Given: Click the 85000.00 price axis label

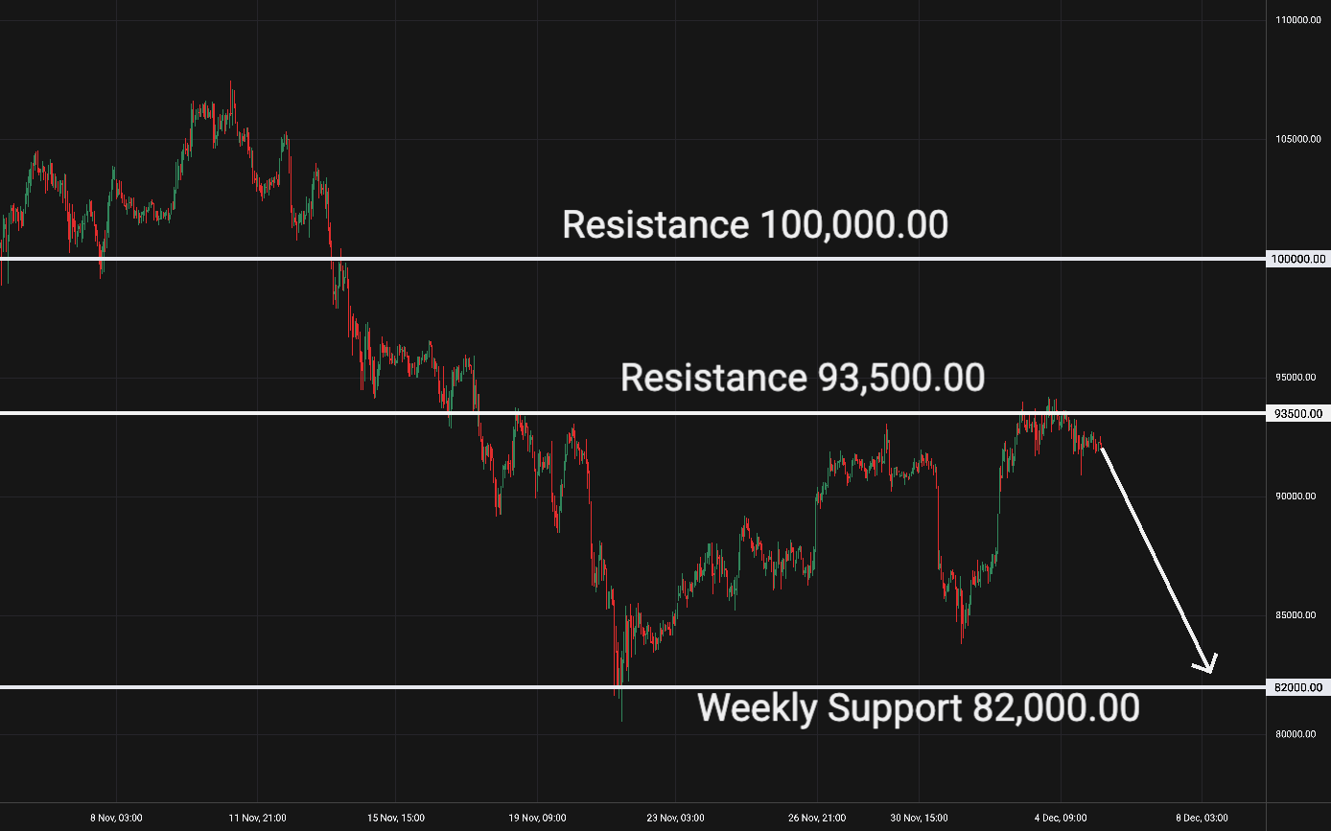Looking at the screenshot, I should 1298,615.
